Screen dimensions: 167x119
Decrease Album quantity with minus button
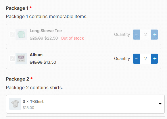(x=136, y=58)
